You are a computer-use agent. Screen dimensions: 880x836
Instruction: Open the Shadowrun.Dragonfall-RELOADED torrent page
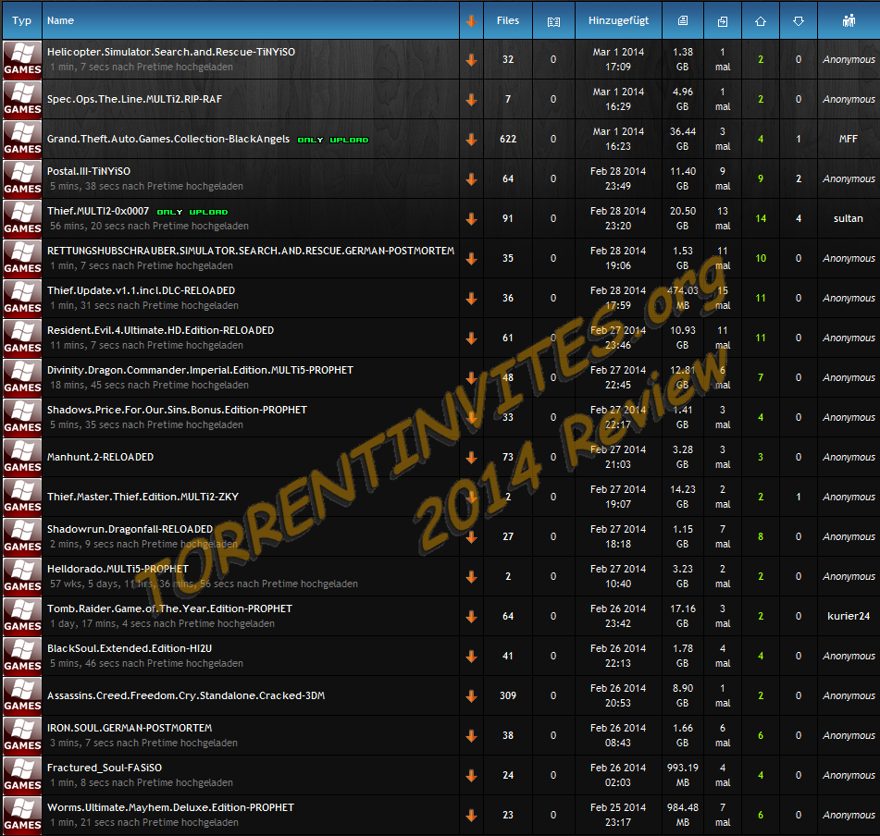130,529
